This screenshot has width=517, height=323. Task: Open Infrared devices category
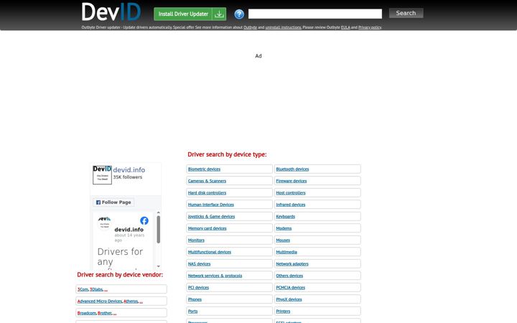291,205
